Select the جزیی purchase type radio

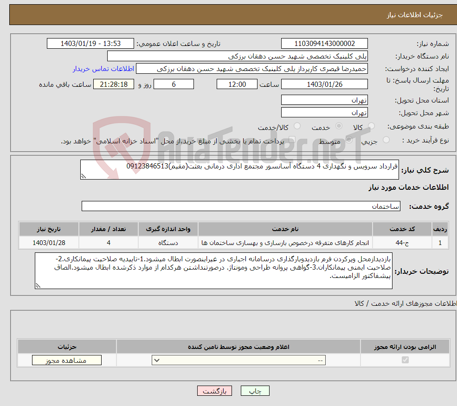click(386, 140)
